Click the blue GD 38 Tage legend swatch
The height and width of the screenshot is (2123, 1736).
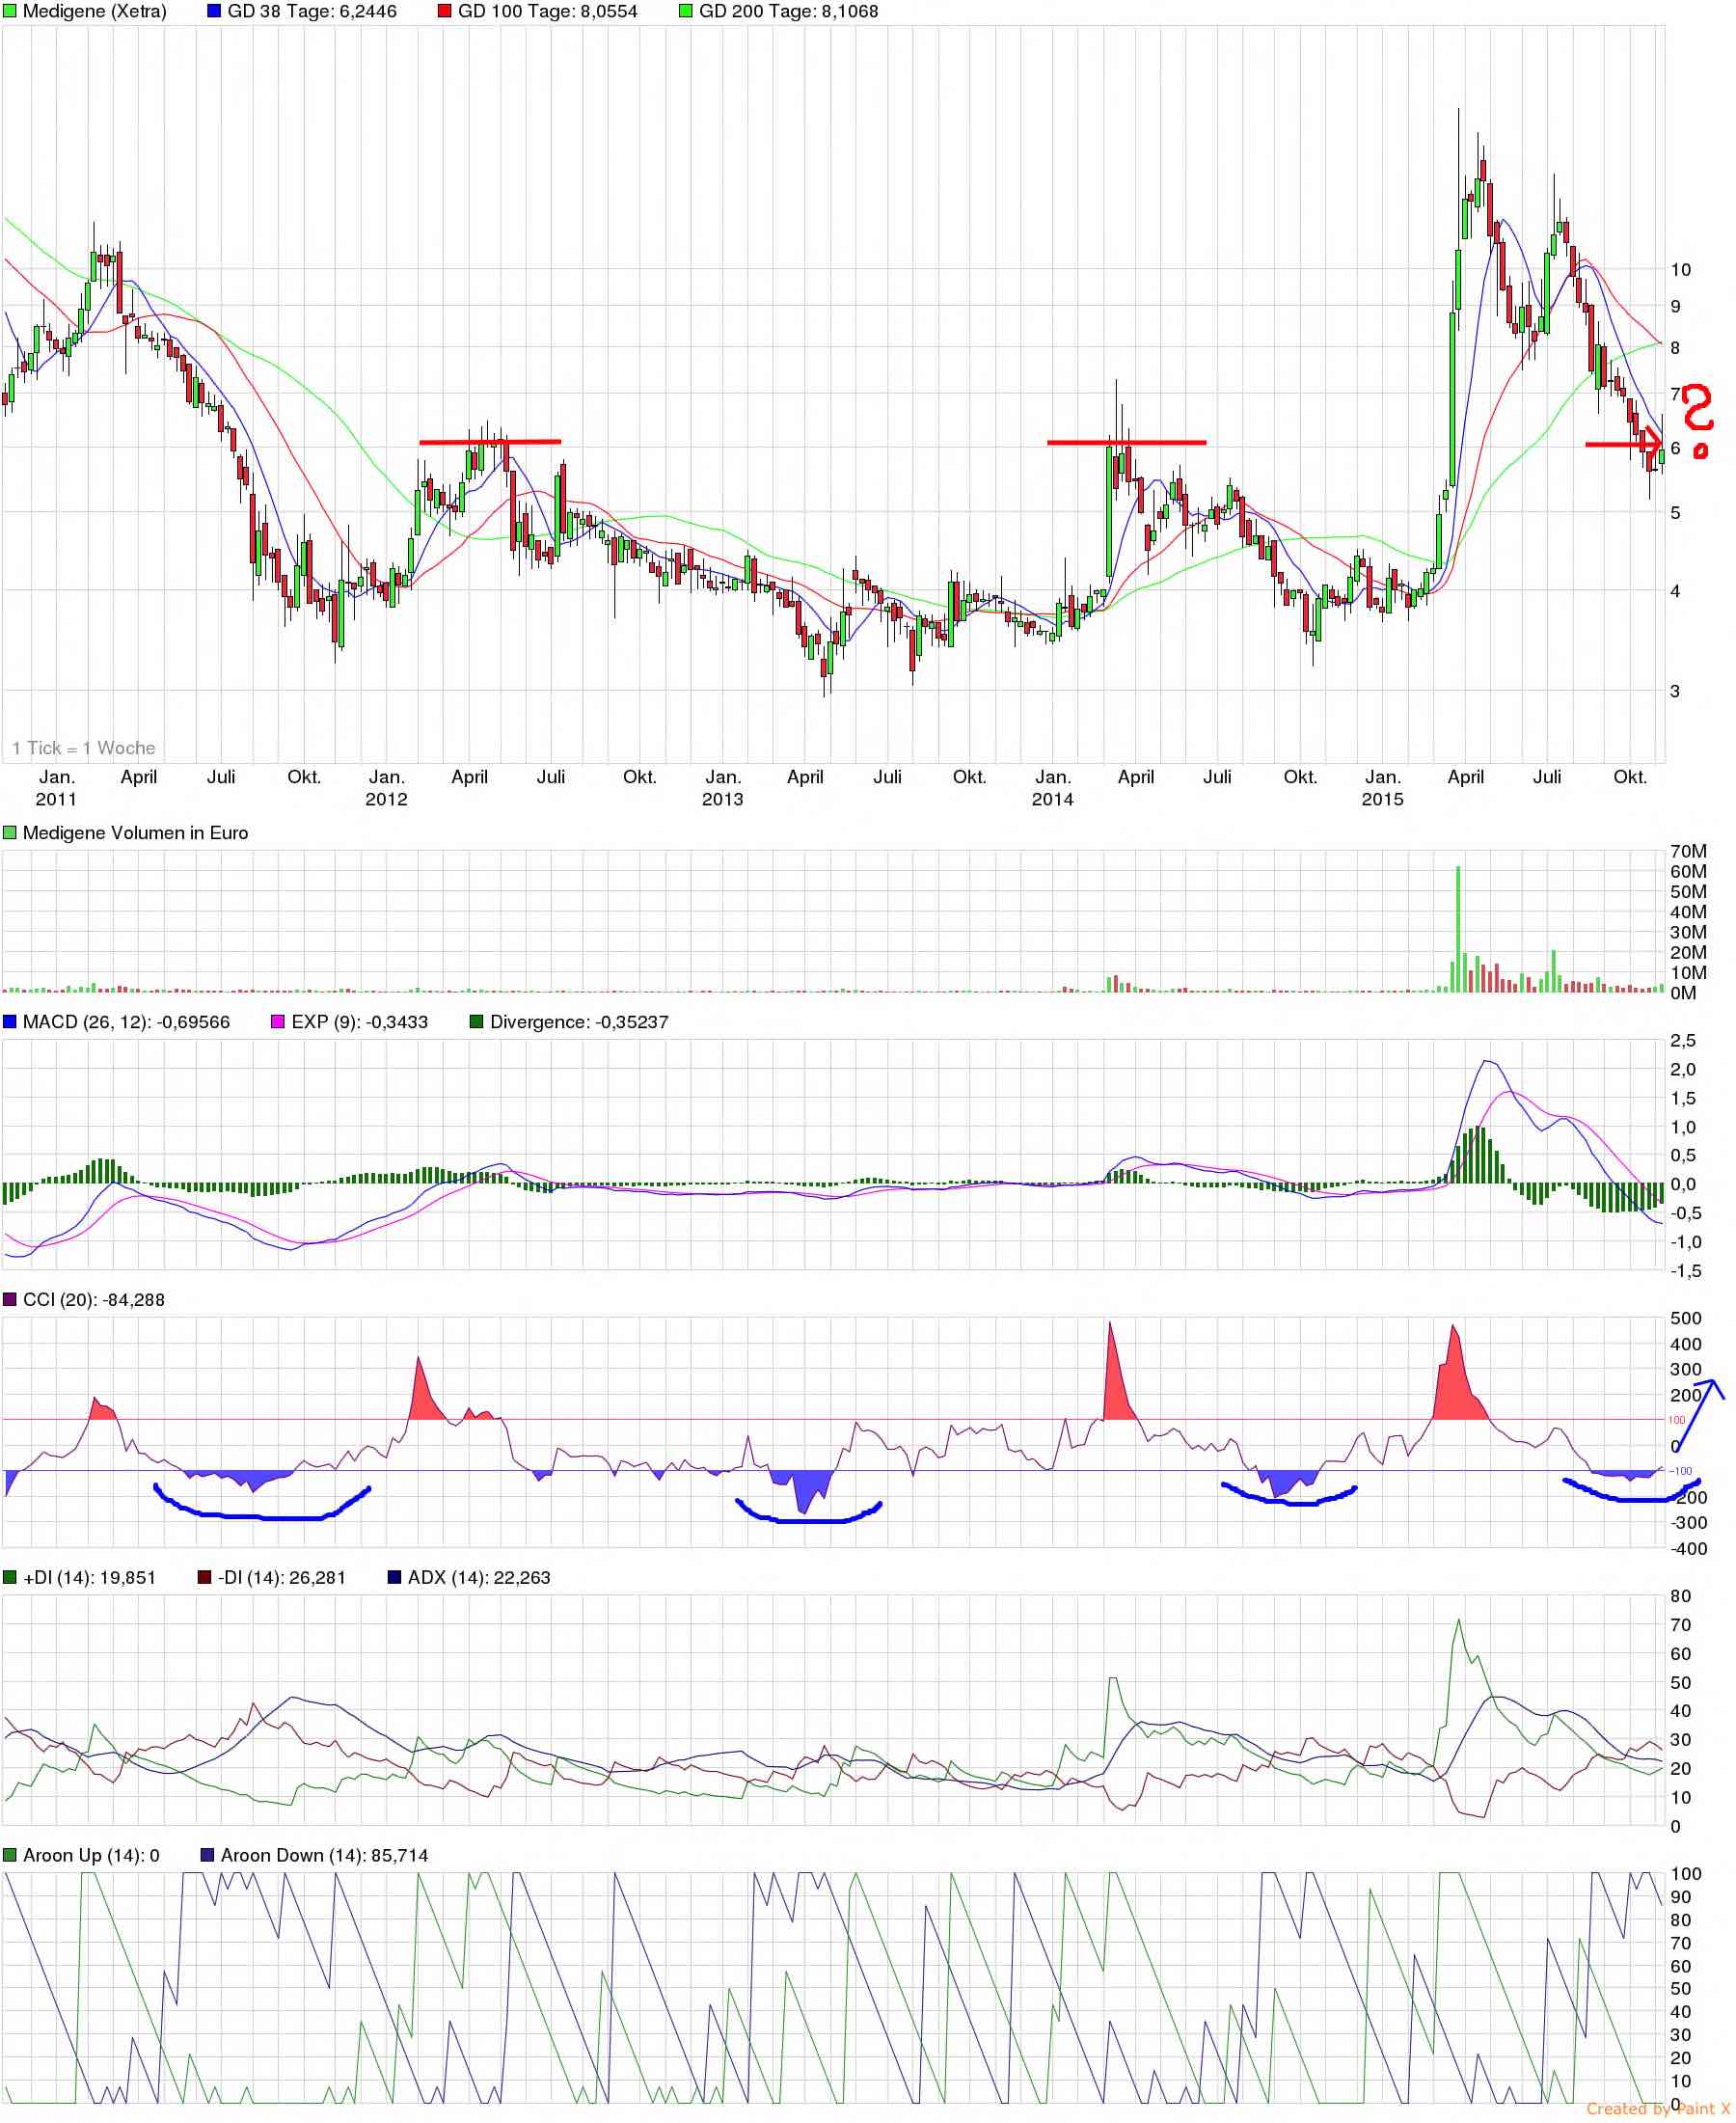[x=215, y=12]
